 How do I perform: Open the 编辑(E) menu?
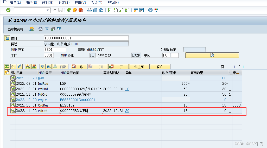(31, 3)
